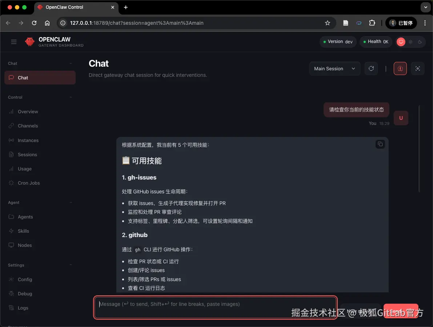This screenshot has height=327, width=433.
Task: Open Config in the sidebar
Action: [x=40, y=279]
